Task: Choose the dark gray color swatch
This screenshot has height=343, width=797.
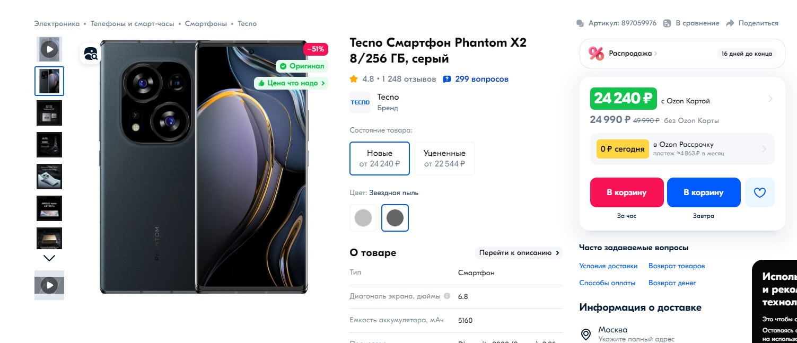Action: [x=395, y=218]
